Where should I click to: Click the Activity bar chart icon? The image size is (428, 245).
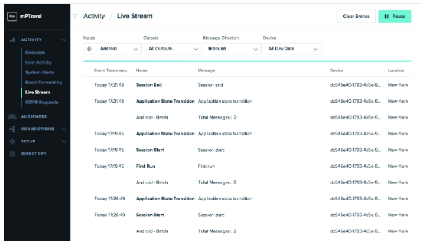point(12,40)
